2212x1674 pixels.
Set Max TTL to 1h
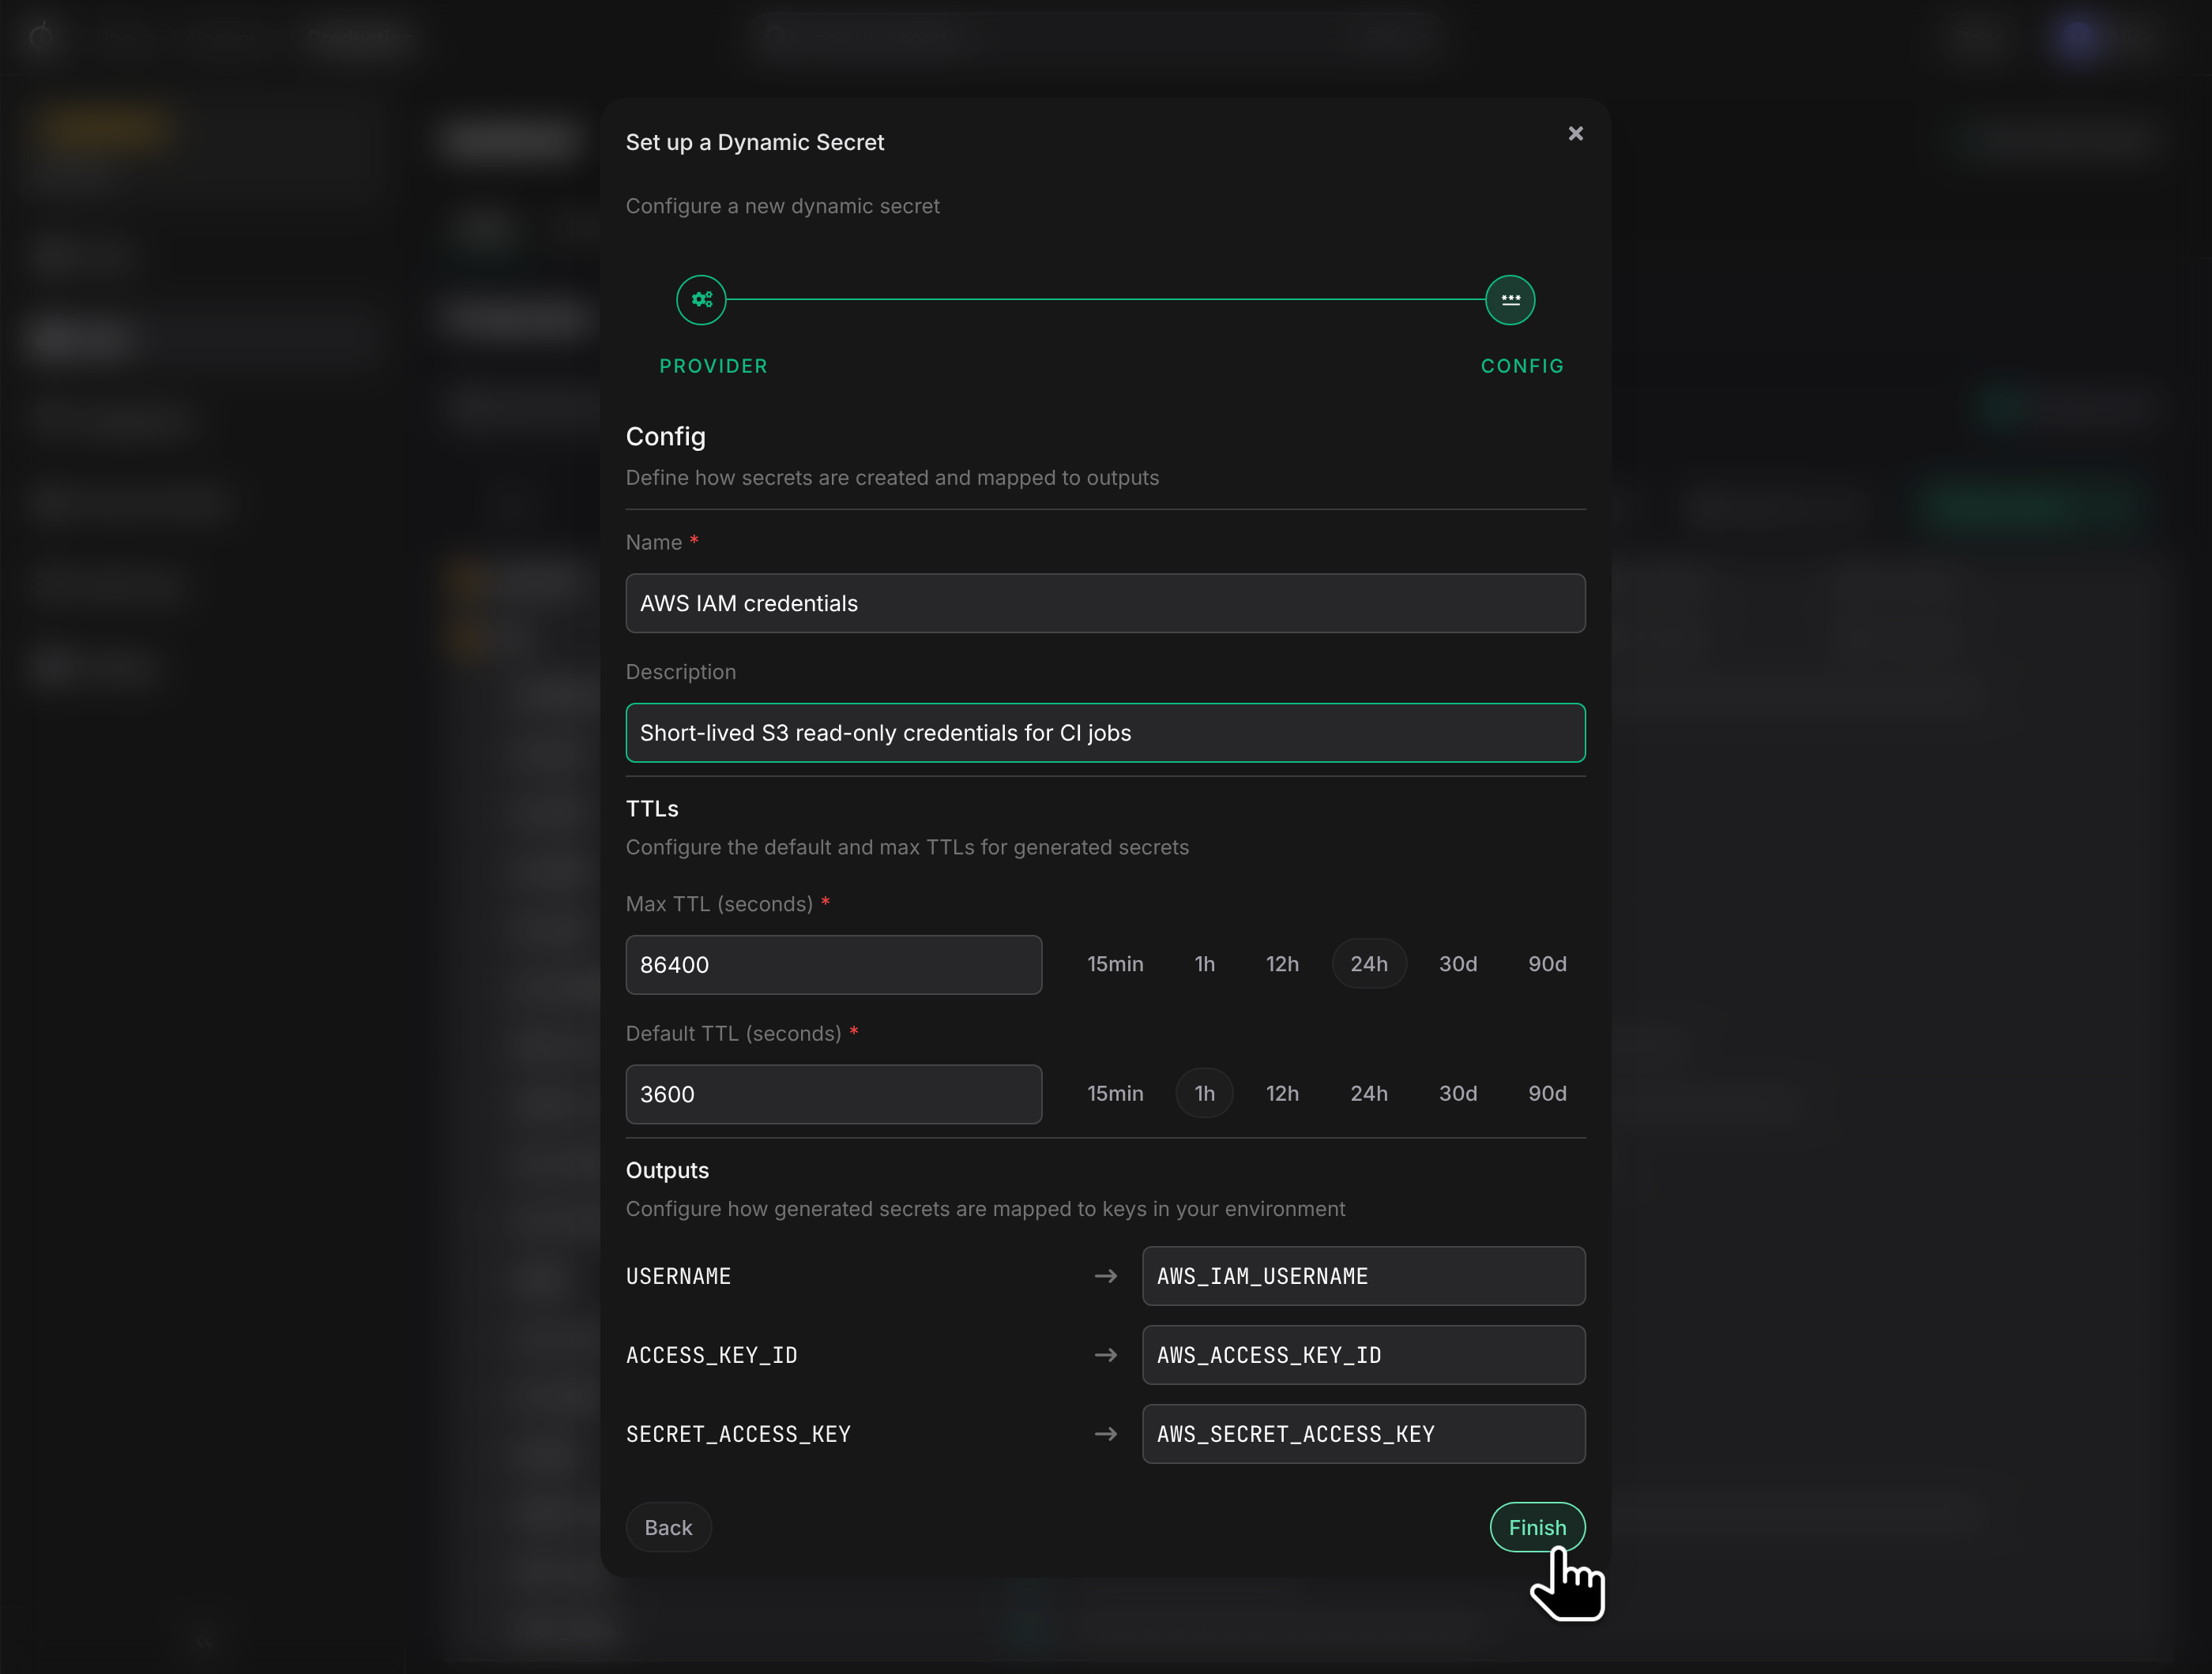1204,963
